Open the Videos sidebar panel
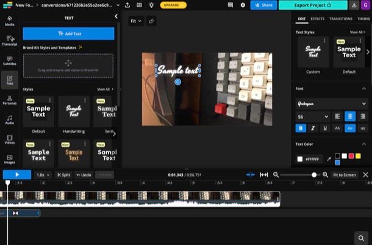Screen dimensions: 372x245 tap(10, 139)
